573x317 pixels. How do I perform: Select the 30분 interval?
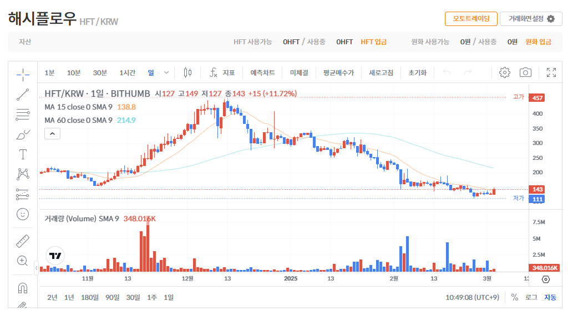(x=100, y=72)
